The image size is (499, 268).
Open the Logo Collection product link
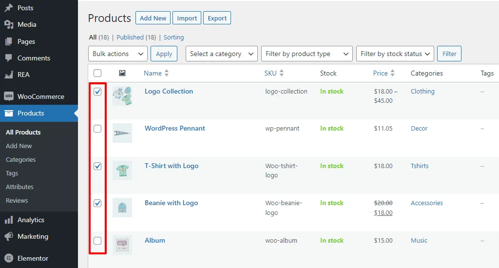coord(169,91)
